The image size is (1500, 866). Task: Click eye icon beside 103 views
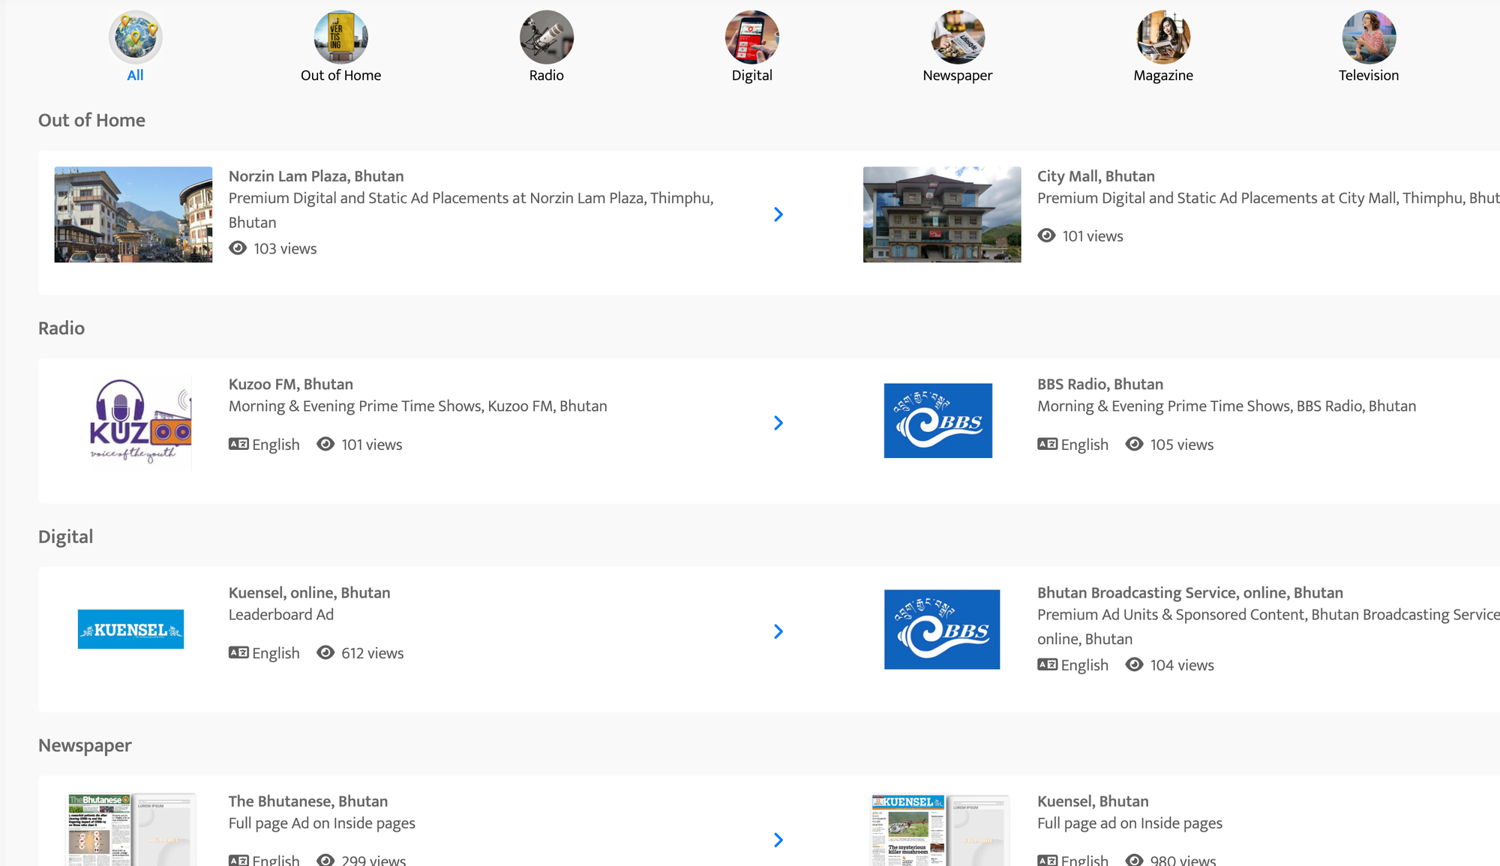point(238,248)
